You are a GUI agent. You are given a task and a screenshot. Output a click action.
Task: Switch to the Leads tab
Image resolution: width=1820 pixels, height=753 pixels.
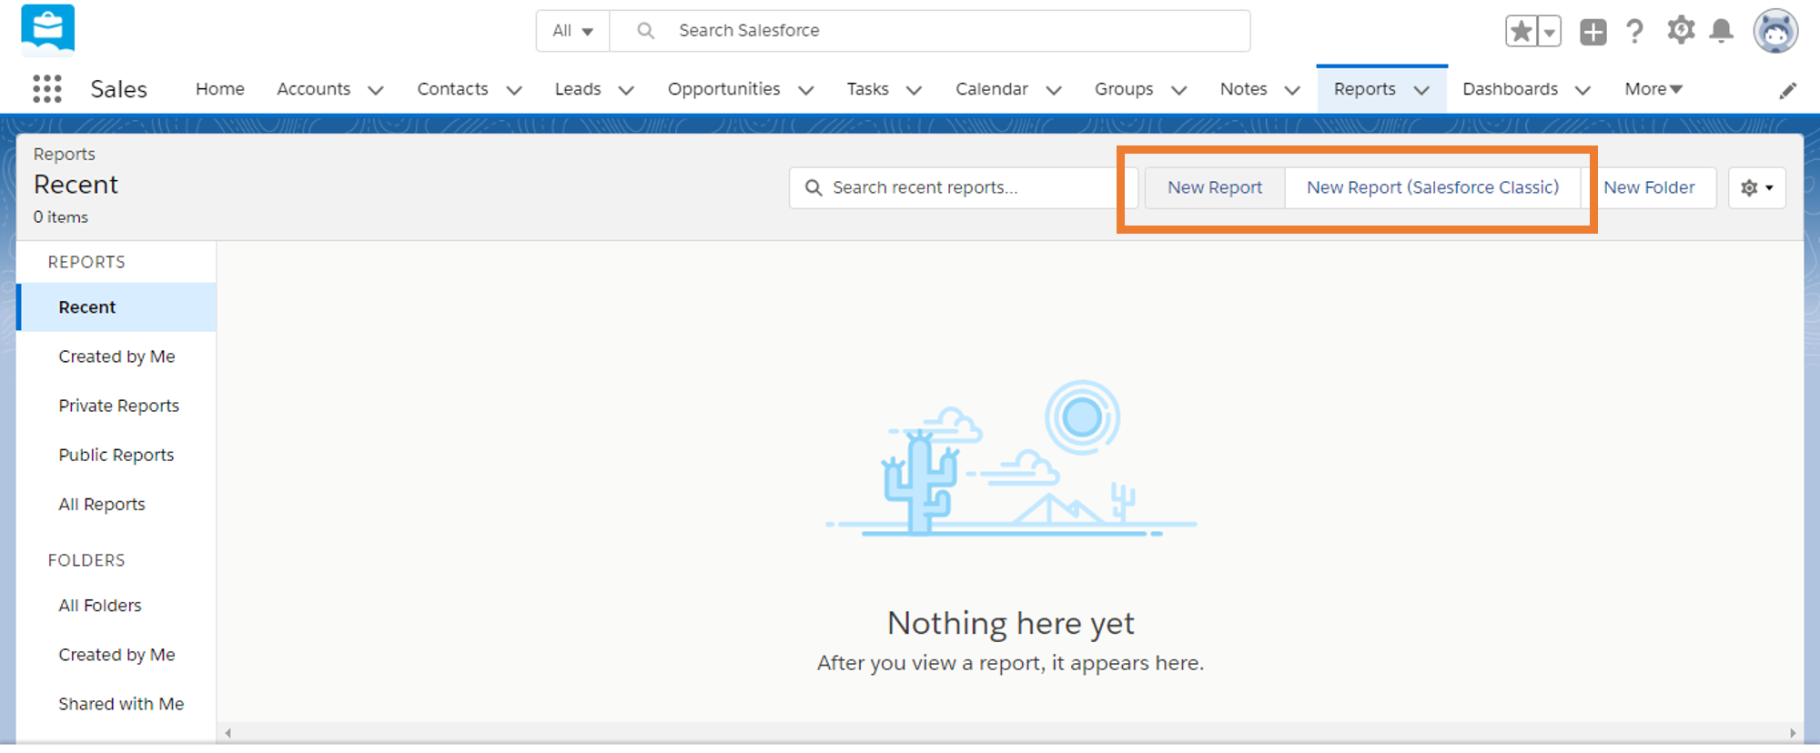click(578, 89)
